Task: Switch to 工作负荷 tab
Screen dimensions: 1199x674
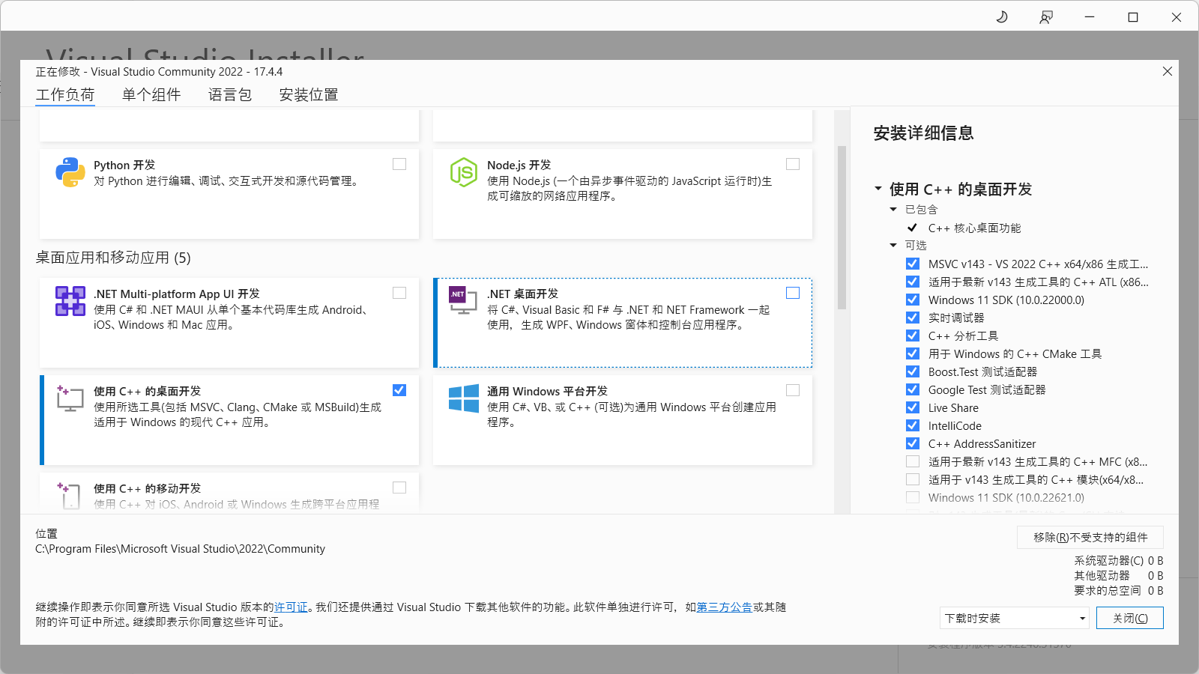Action: [65, 95]
